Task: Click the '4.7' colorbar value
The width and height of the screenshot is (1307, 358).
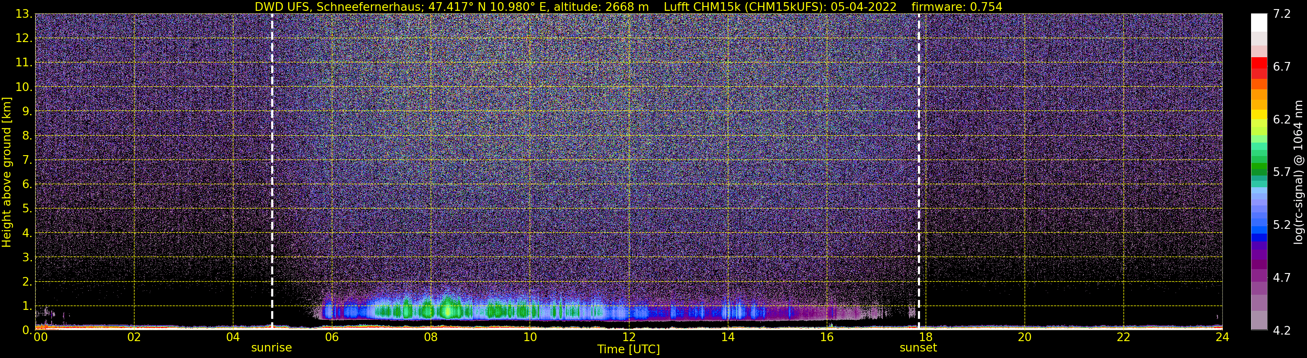Action: click(x=1282, y=278)
